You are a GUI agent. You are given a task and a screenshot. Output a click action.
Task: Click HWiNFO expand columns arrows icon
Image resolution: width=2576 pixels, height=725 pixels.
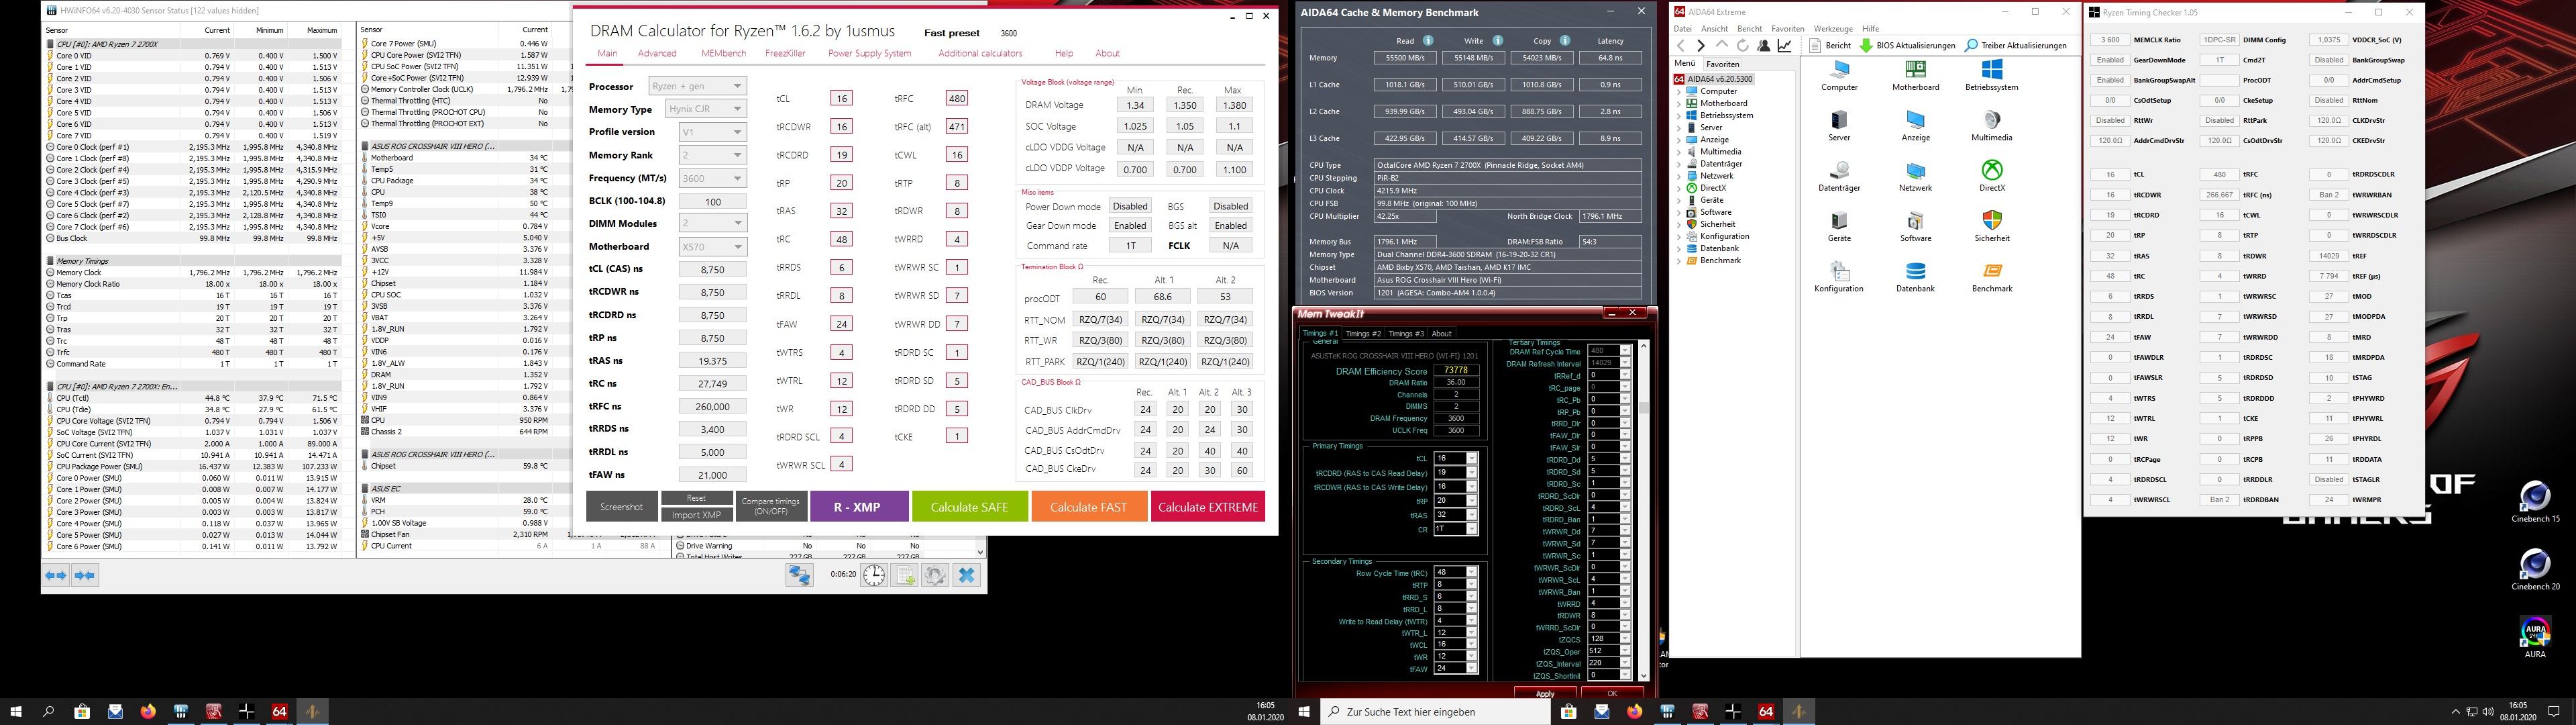click(x=56, y=575)
